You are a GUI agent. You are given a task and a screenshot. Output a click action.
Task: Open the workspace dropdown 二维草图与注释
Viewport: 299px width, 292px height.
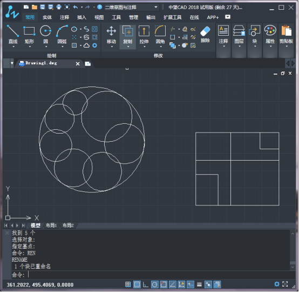pos(131,8)
